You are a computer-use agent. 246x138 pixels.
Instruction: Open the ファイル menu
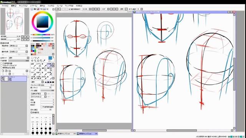(5, 6)
